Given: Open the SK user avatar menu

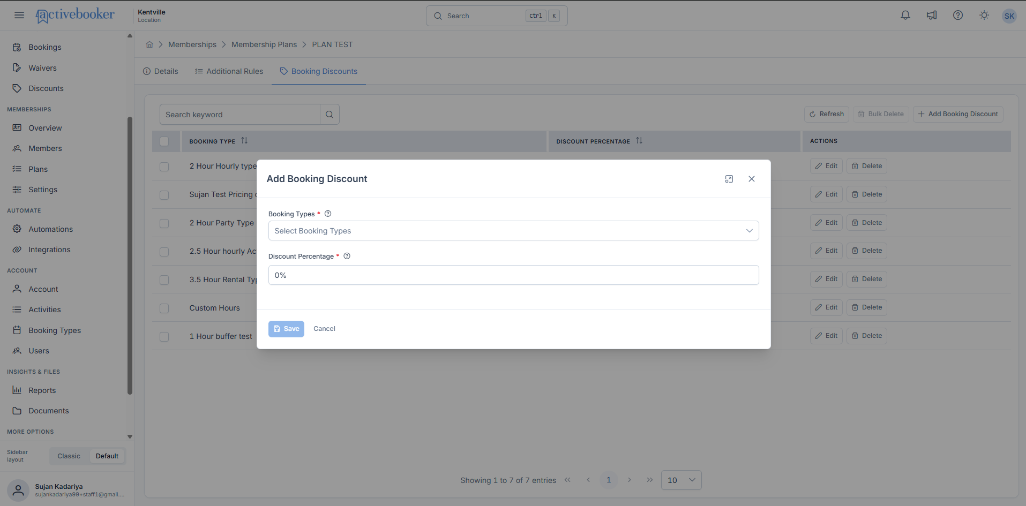Looking at the screenshot, I should coord(1009,16).
